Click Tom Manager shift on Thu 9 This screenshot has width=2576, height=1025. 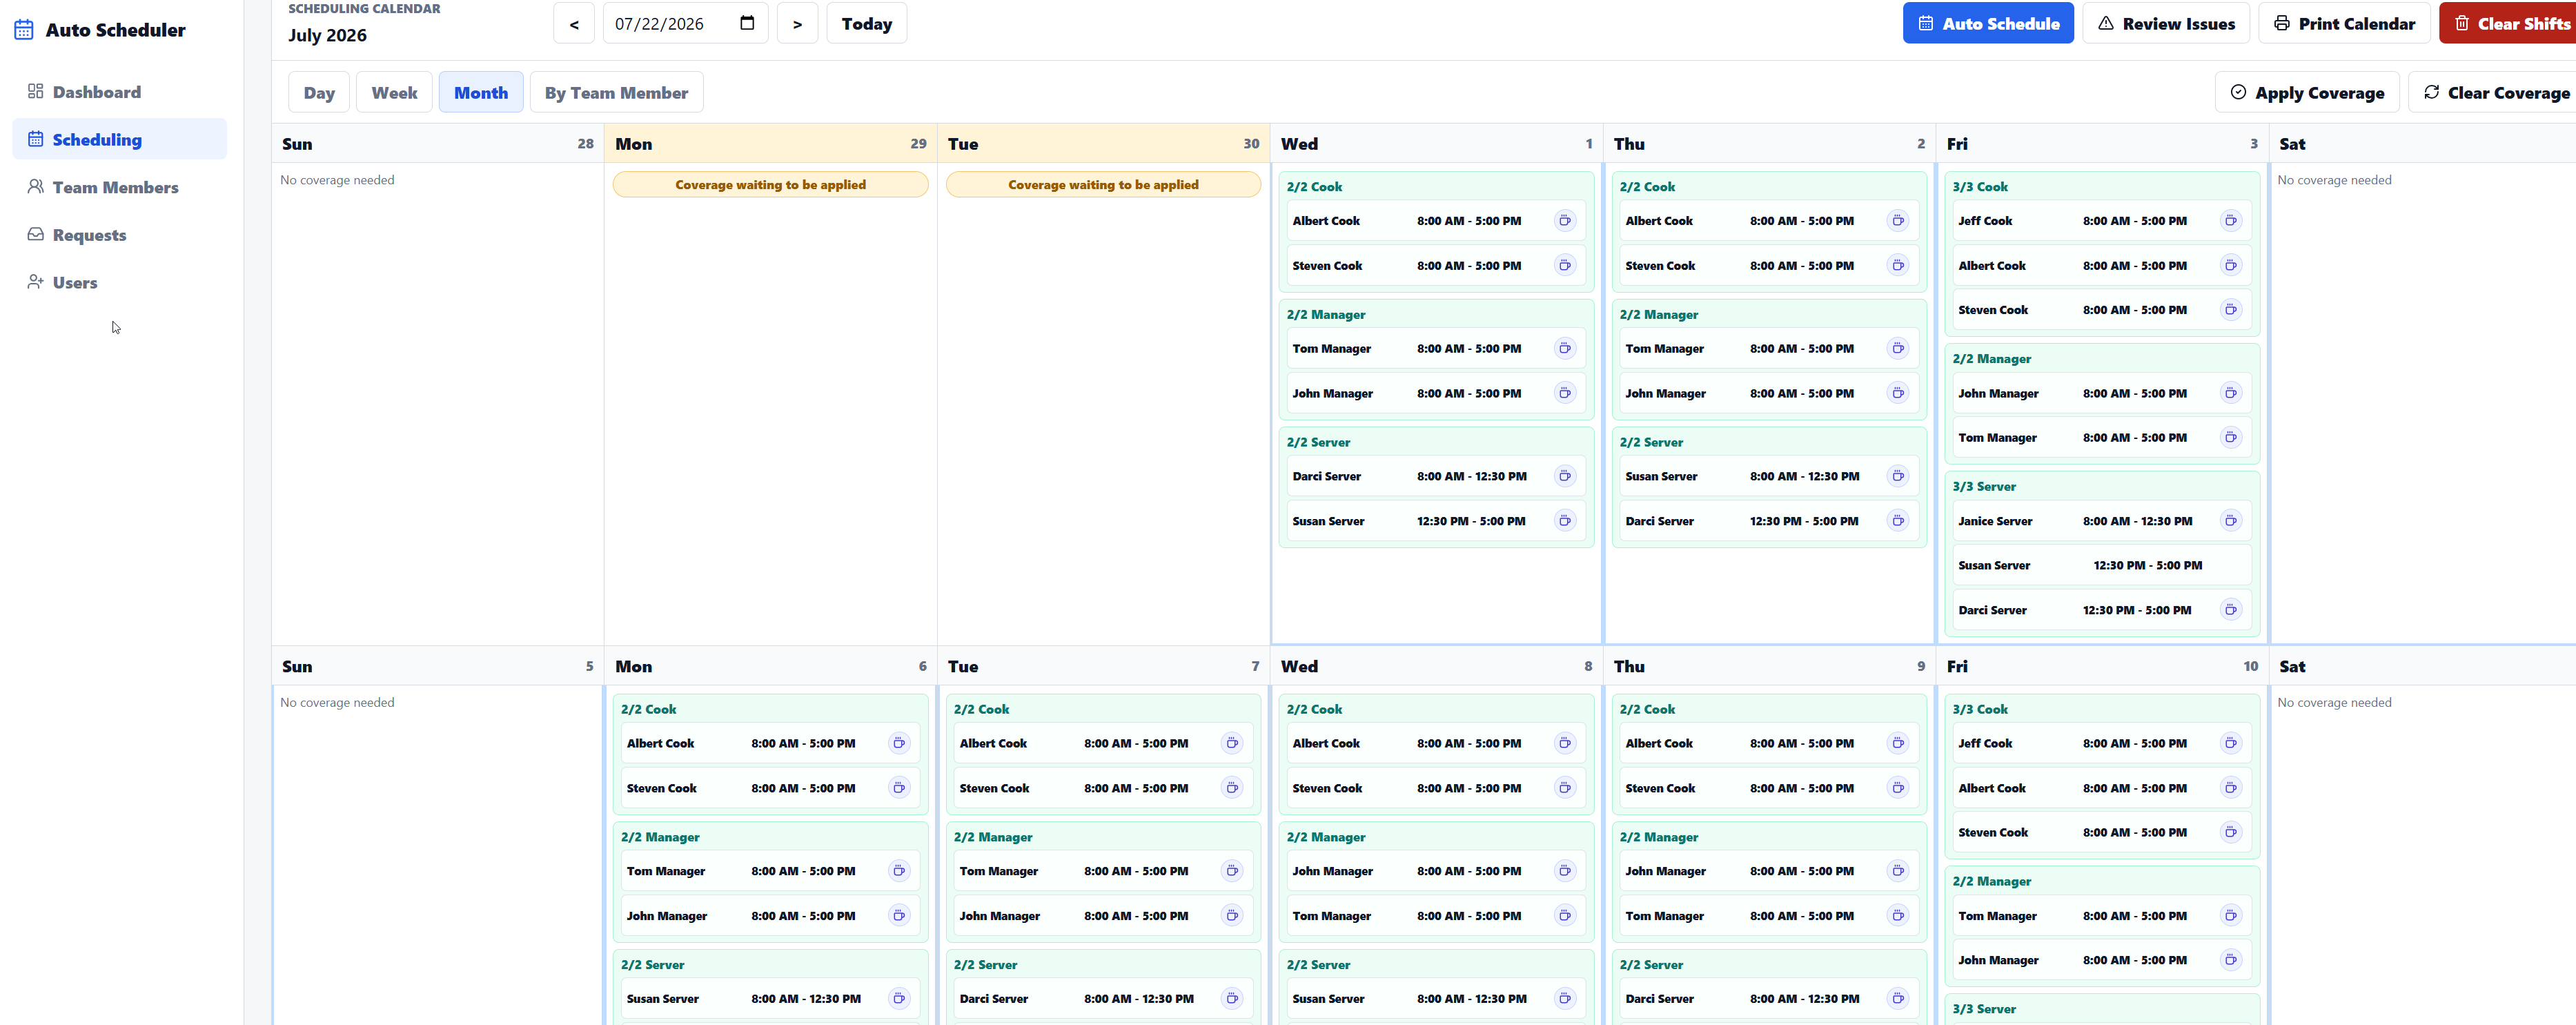click(x=1767, y=916)
